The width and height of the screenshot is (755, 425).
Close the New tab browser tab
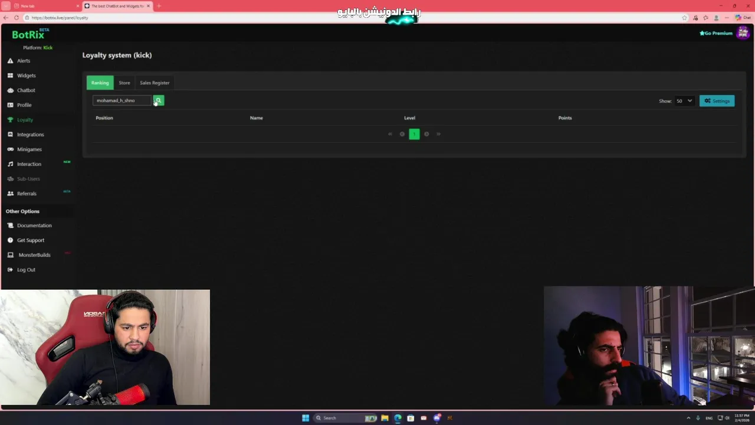coord(77,6)
